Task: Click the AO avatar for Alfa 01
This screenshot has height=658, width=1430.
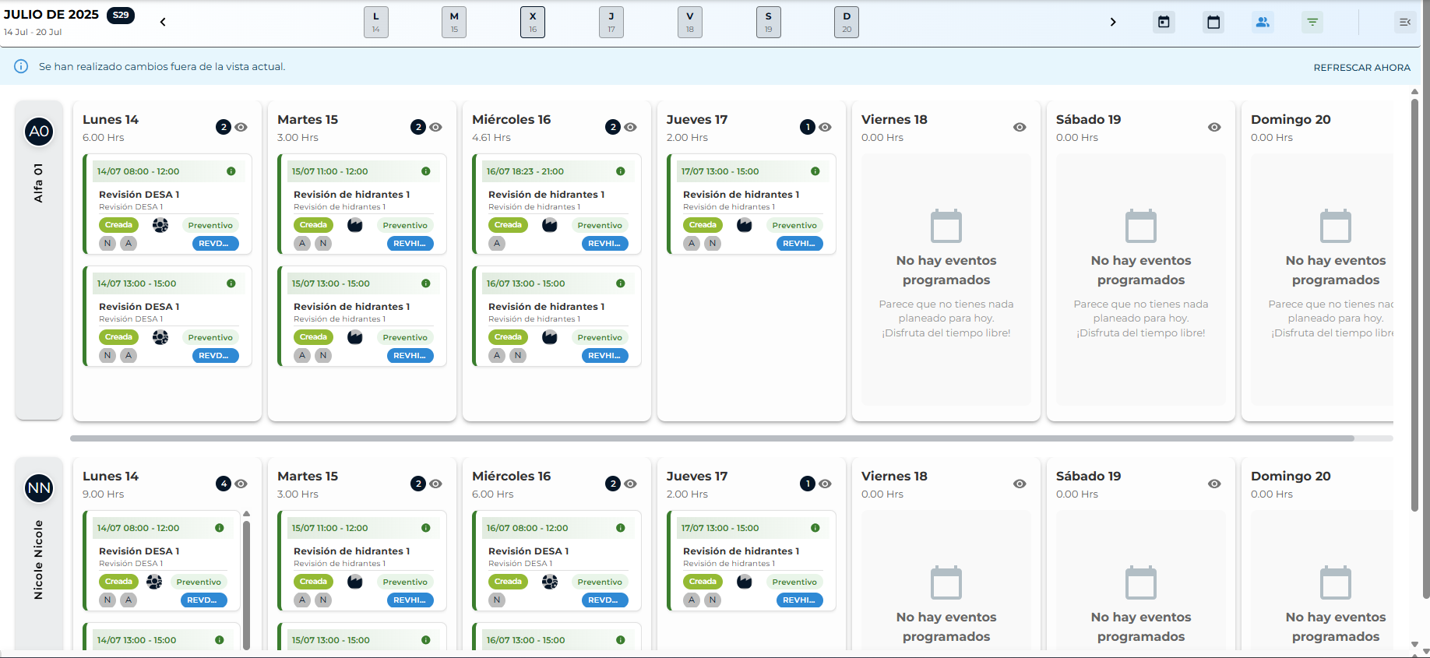Action: (39, 132)
